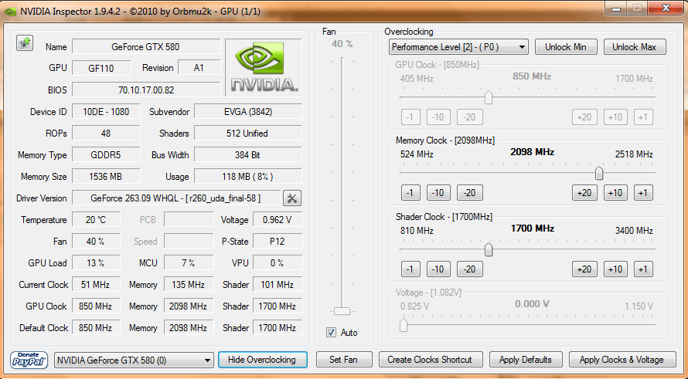
Task: Click GPU Clock +1 button
Action: point(643,117)
